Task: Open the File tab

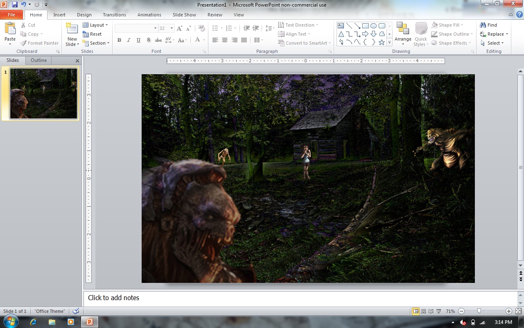Action: pos(11,15)
